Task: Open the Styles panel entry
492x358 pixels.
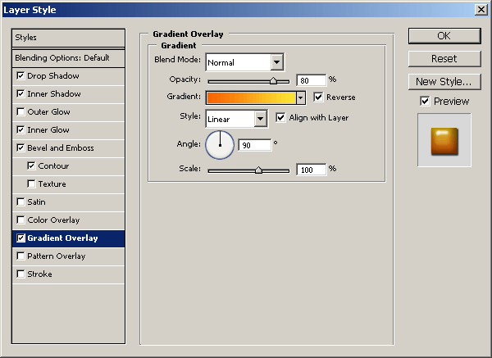Action: tap(68, 38)
